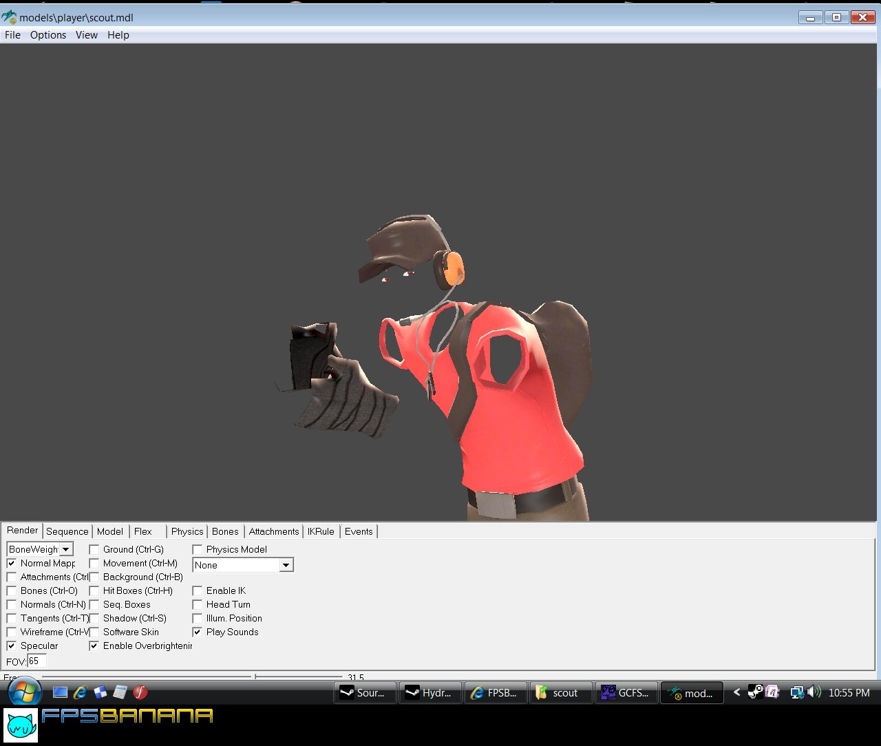Image resolution: width=881 pixels, height=746 pixels.
Task: Switch to the Bones tab
Action: coord(225,531)
